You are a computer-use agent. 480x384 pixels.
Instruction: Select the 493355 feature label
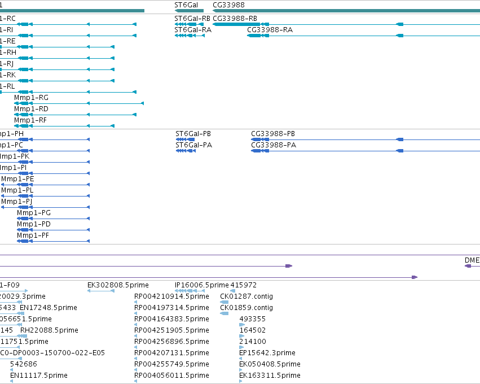coord(253,319)
